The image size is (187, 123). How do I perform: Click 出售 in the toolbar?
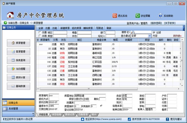[x=48, y=28]
